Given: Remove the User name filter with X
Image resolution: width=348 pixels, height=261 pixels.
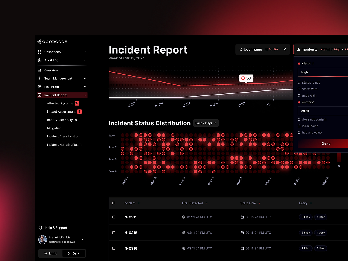Looking at the screenshot, I should (x=285, y=50).
